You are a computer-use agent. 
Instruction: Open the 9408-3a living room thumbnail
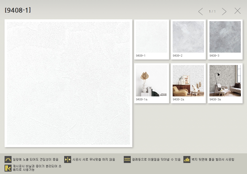(x=225, y=81)
